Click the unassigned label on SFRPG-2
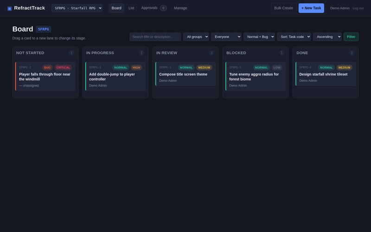Image resolution: width=371 pixels, height=232 pixels. [x=29, y=85]
